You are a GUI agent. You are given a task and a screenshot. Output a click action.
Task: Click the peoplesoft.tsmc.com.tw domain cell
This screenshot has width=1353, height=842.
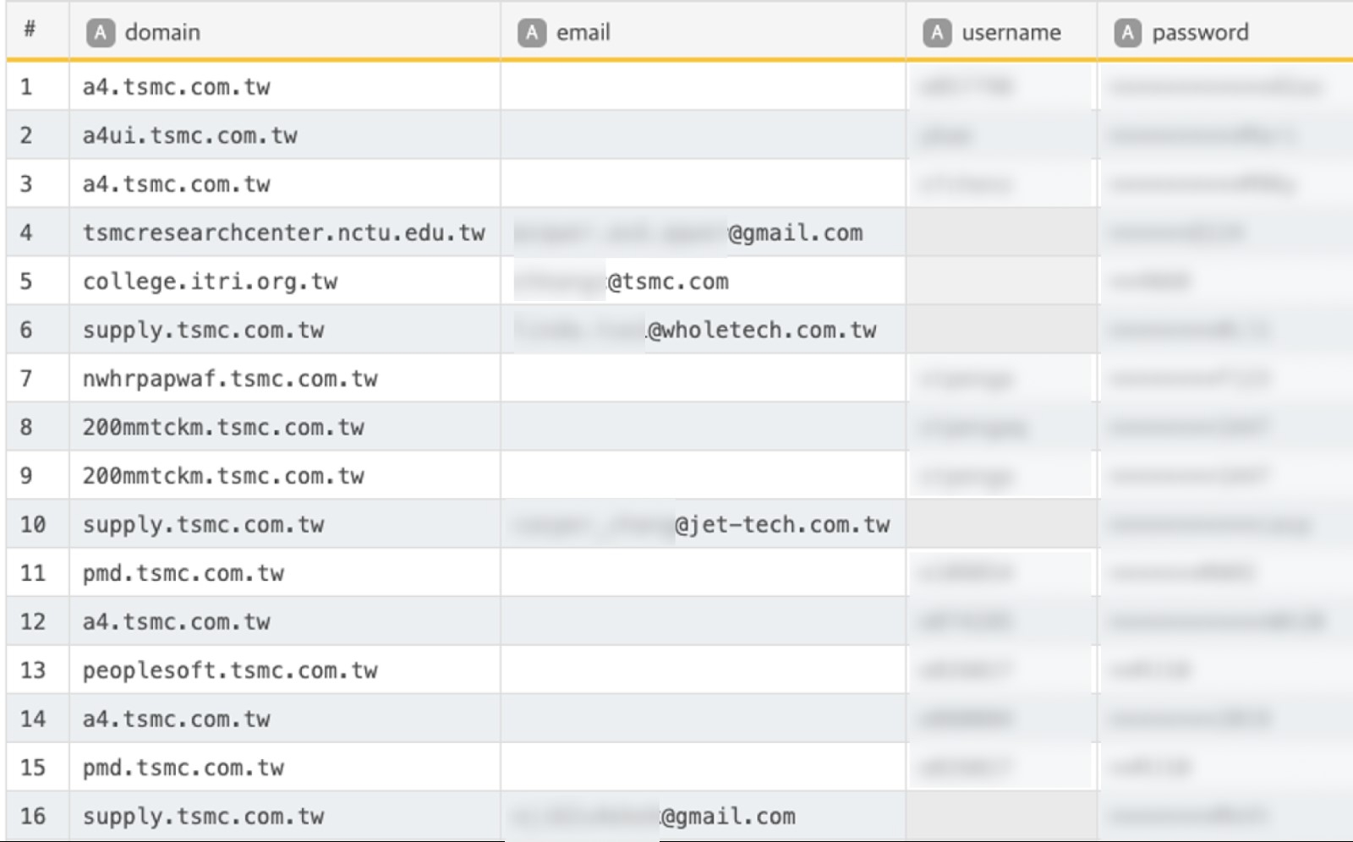coord(229,670)
